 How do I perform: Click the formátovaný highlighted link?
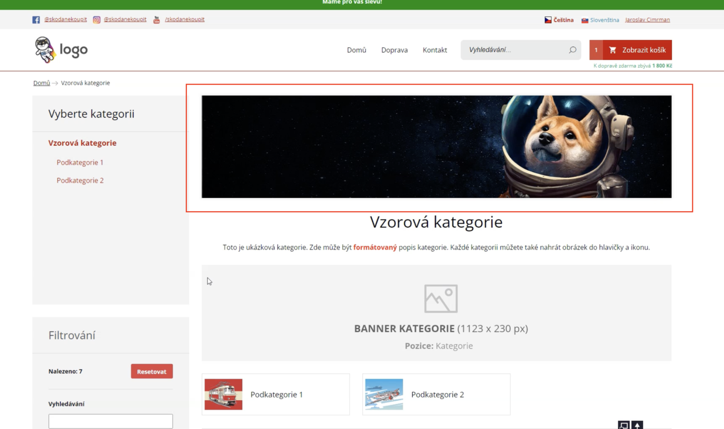375,247
